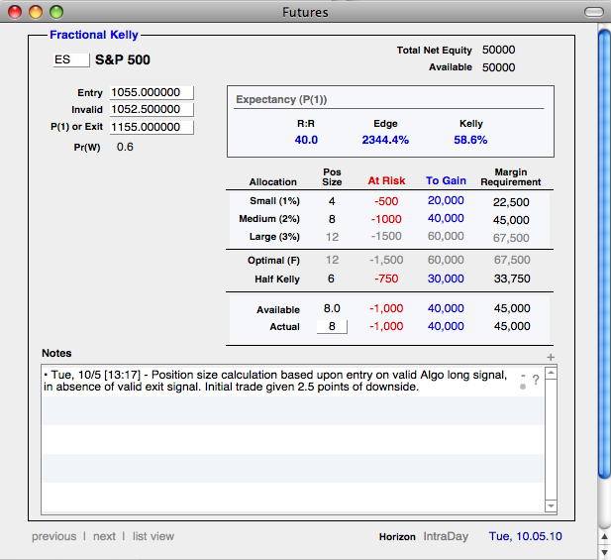Screen dimensions: 611x560
Task: Click the grey dot icon in the note
Action: pos(523,387)
